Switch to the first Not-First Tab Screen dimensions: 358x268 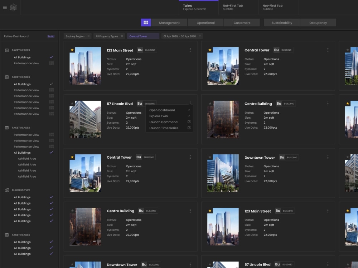[x=238, y=7]
